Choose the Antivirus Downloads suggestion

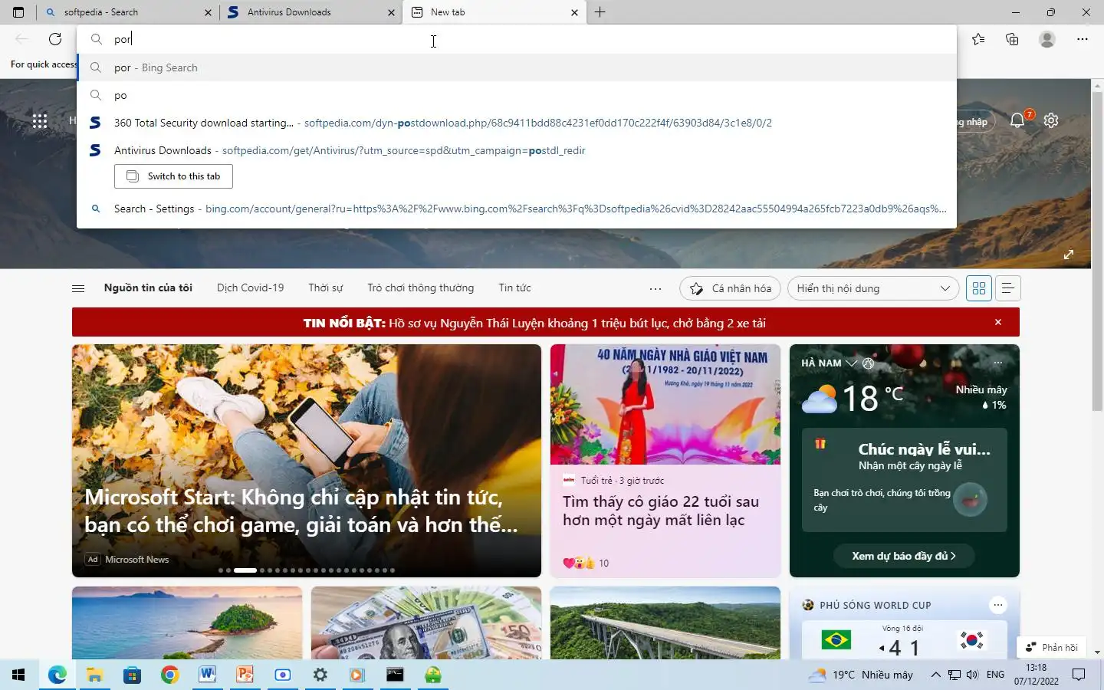[517, 150]
